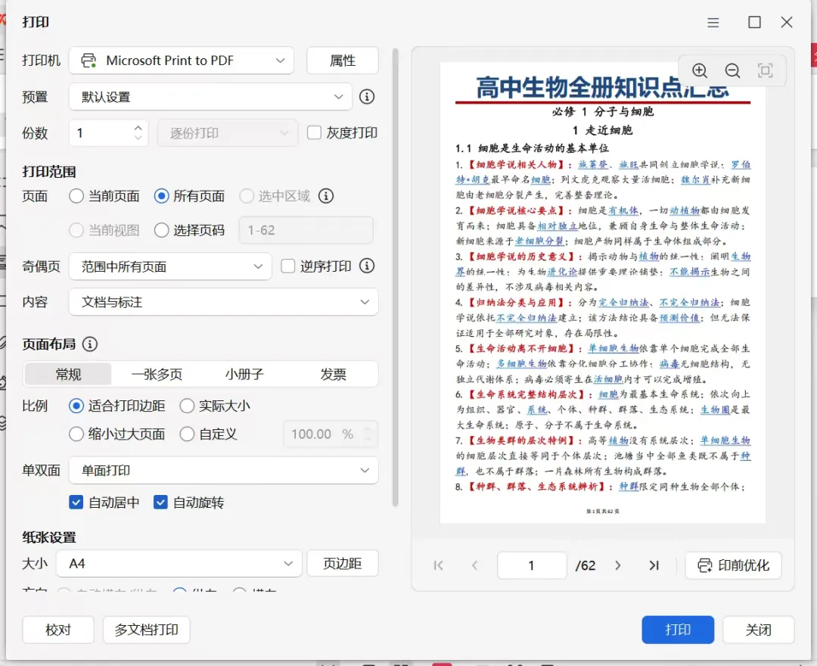Open the hamburger menu in title bar
This screenshot has width=817, height=666.
point(713,23)
